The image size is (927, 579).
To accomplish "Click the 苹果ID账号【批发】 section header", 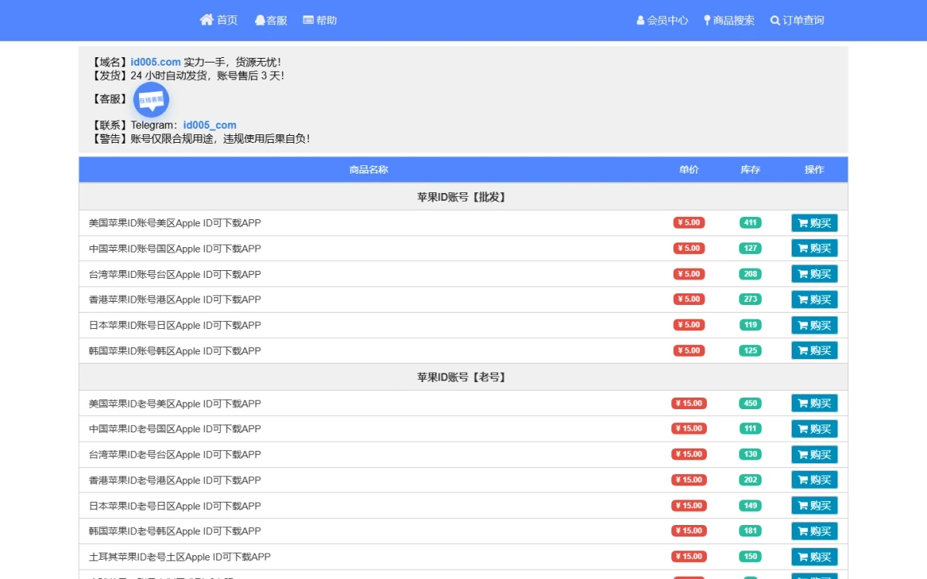I will pos(462,197).
